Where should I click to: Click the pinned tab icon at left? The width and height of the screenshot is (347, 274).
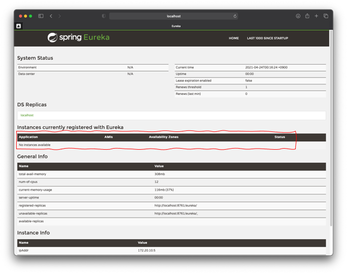19,26
